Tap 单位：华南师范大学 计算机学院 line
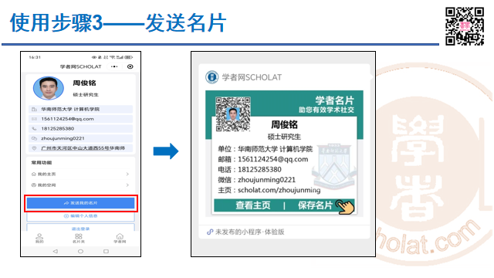 [x=266, y=149]
